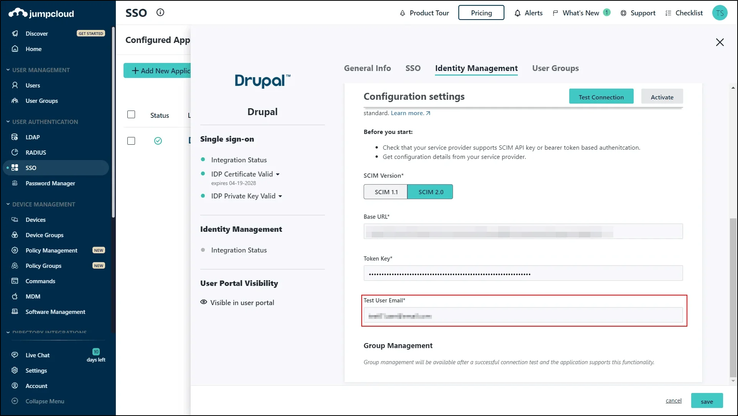Viewport: 738px width, 416px height.
Task: Select SCIM 2.0 version
Action: (x=430, y=192)
